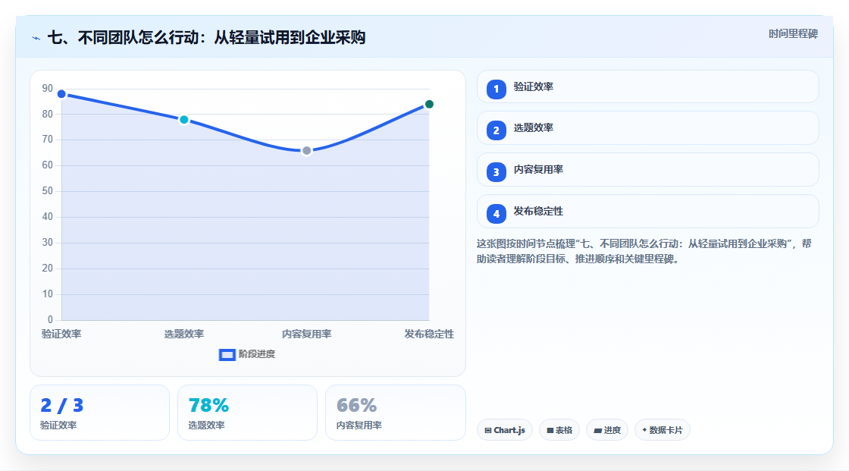849x471 pixels.
Task: Select the Chart.js tag
Action: [505, 430]
